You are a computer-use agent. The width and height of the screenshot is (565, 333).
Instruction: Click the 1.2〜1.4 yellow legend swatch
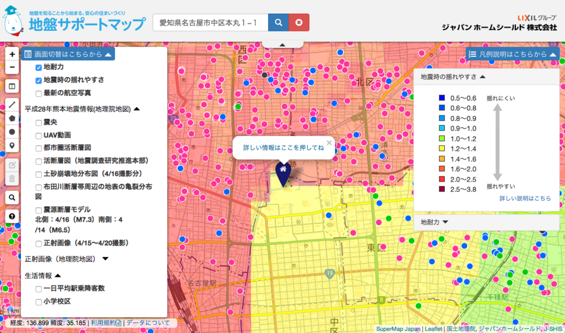pyautogui.click(x=442, y=149)
